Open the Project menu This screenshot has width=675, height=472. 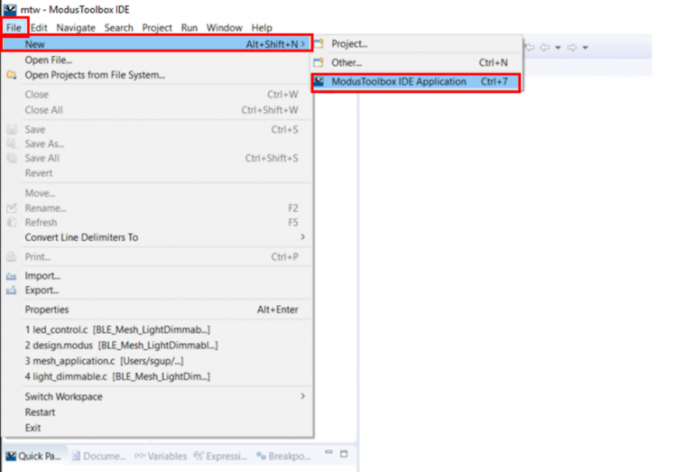coord(157,28)
